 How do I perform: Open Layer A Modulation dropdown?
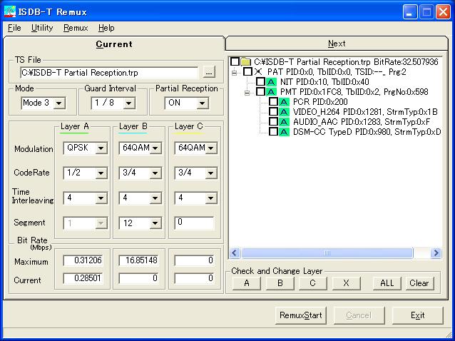(x=101, y=148)
